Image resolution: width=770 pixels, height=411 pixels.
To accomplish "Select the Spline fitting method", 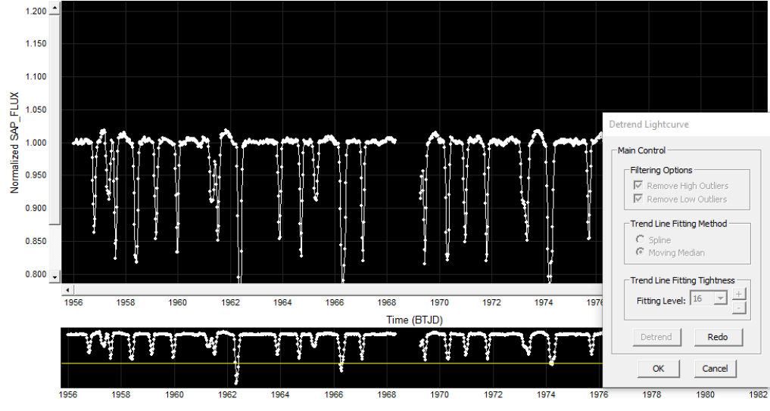I will [640, 239].
